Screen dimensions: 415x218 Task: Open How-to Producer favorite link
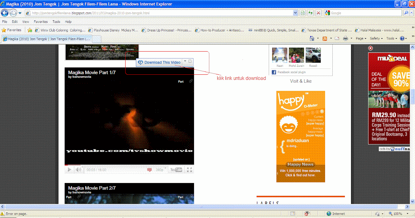[220, 30]
